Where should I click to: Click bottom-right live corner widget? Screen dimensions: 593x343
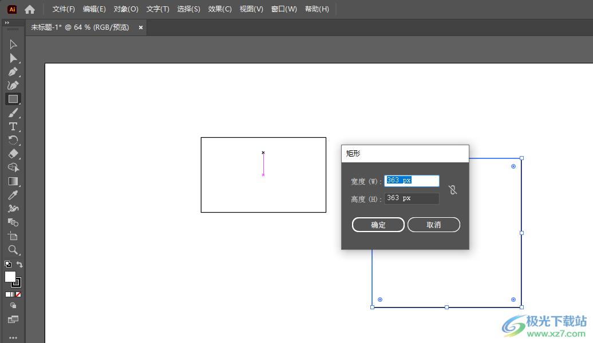point(513,300)
